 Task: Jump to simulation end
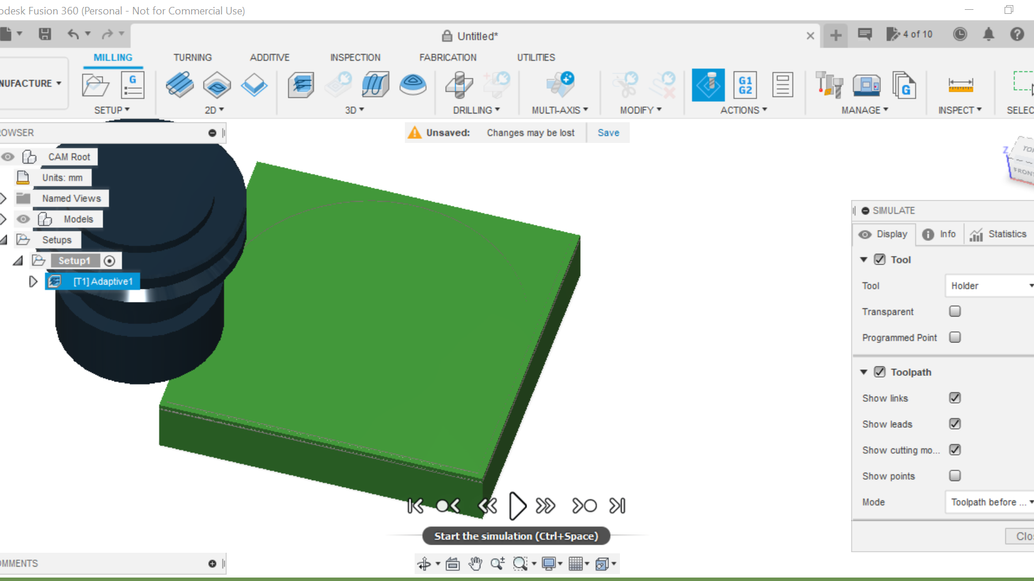618,506
